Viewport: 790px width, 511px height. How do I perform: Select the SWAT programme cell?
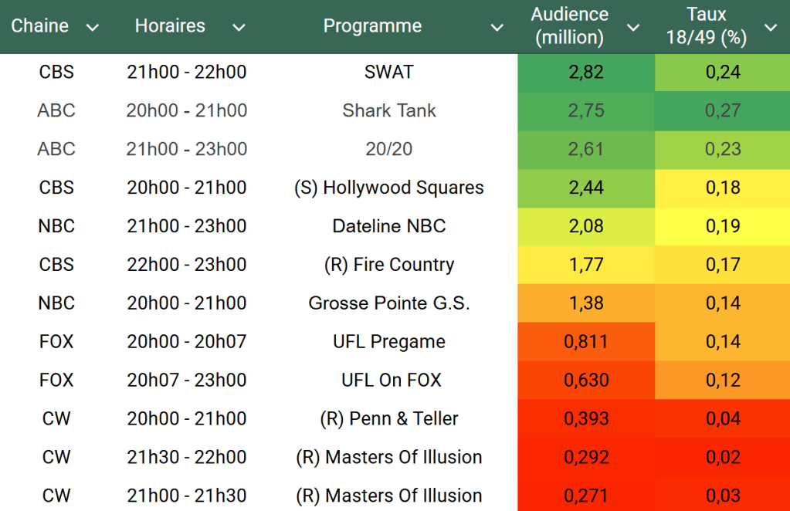click(x=389, y=73)
